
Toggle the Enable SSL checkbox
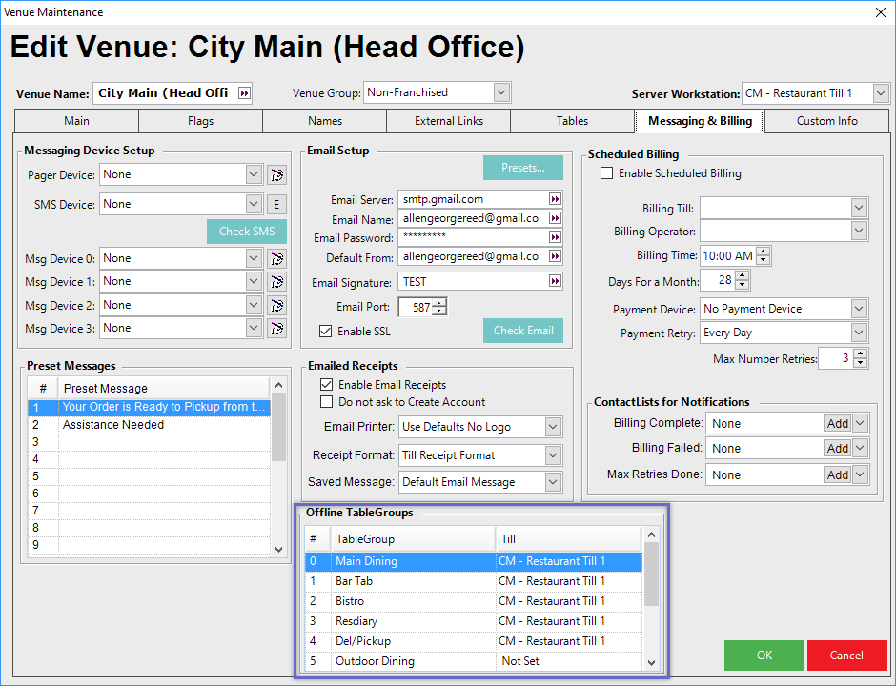coord(326,332)
